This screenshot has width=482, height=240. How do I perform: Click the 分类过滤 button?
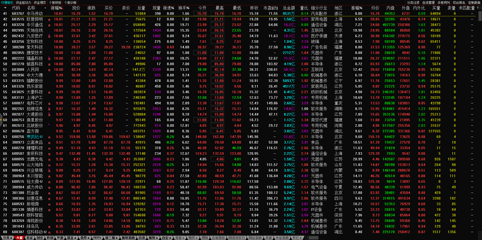click(413, 3)
